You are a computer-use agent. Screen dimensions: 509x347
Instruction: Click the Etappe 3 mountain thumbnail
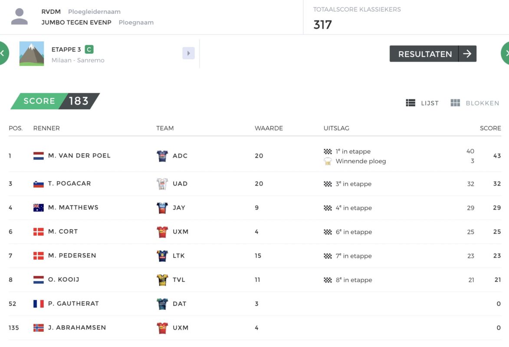32,54
